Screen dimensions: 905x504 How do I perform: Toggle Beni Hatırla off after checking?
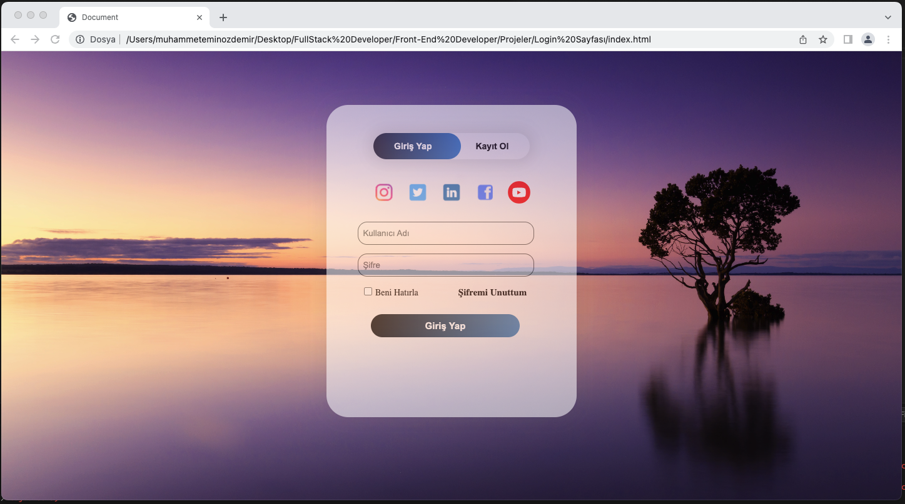[x=368, y=290]
